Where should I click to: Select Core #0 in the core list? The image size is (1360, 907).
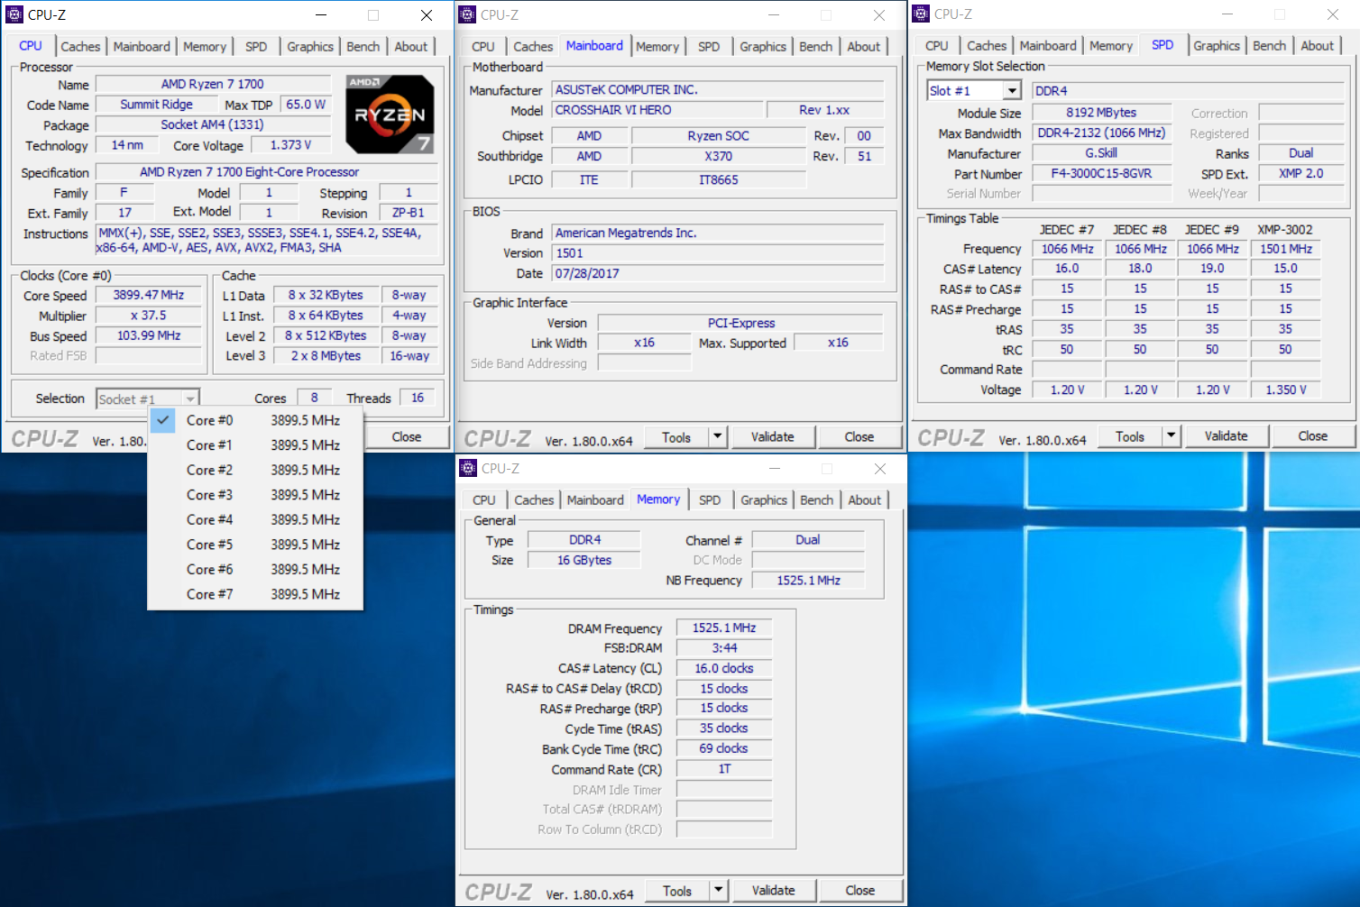[x=255, y=420]
